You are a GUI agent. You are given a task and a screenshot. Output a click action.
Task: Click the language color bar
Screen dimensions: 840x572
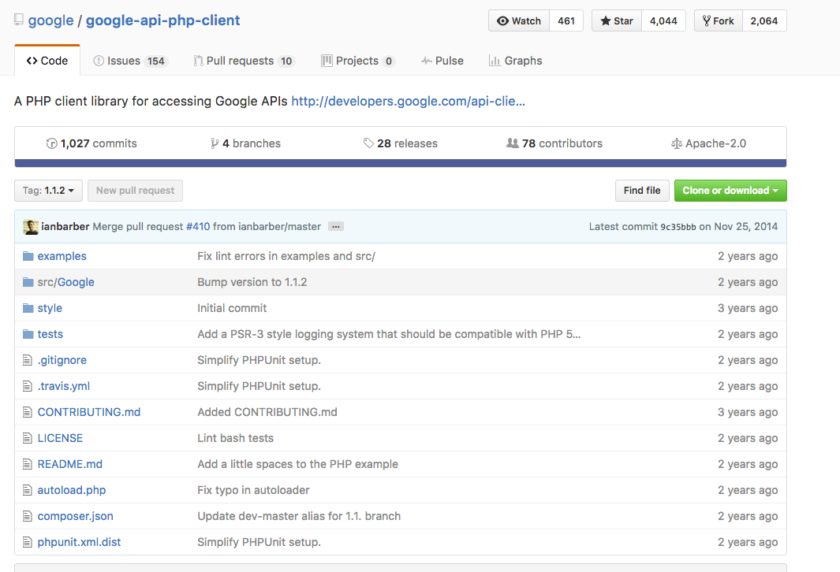pos(400,163)
